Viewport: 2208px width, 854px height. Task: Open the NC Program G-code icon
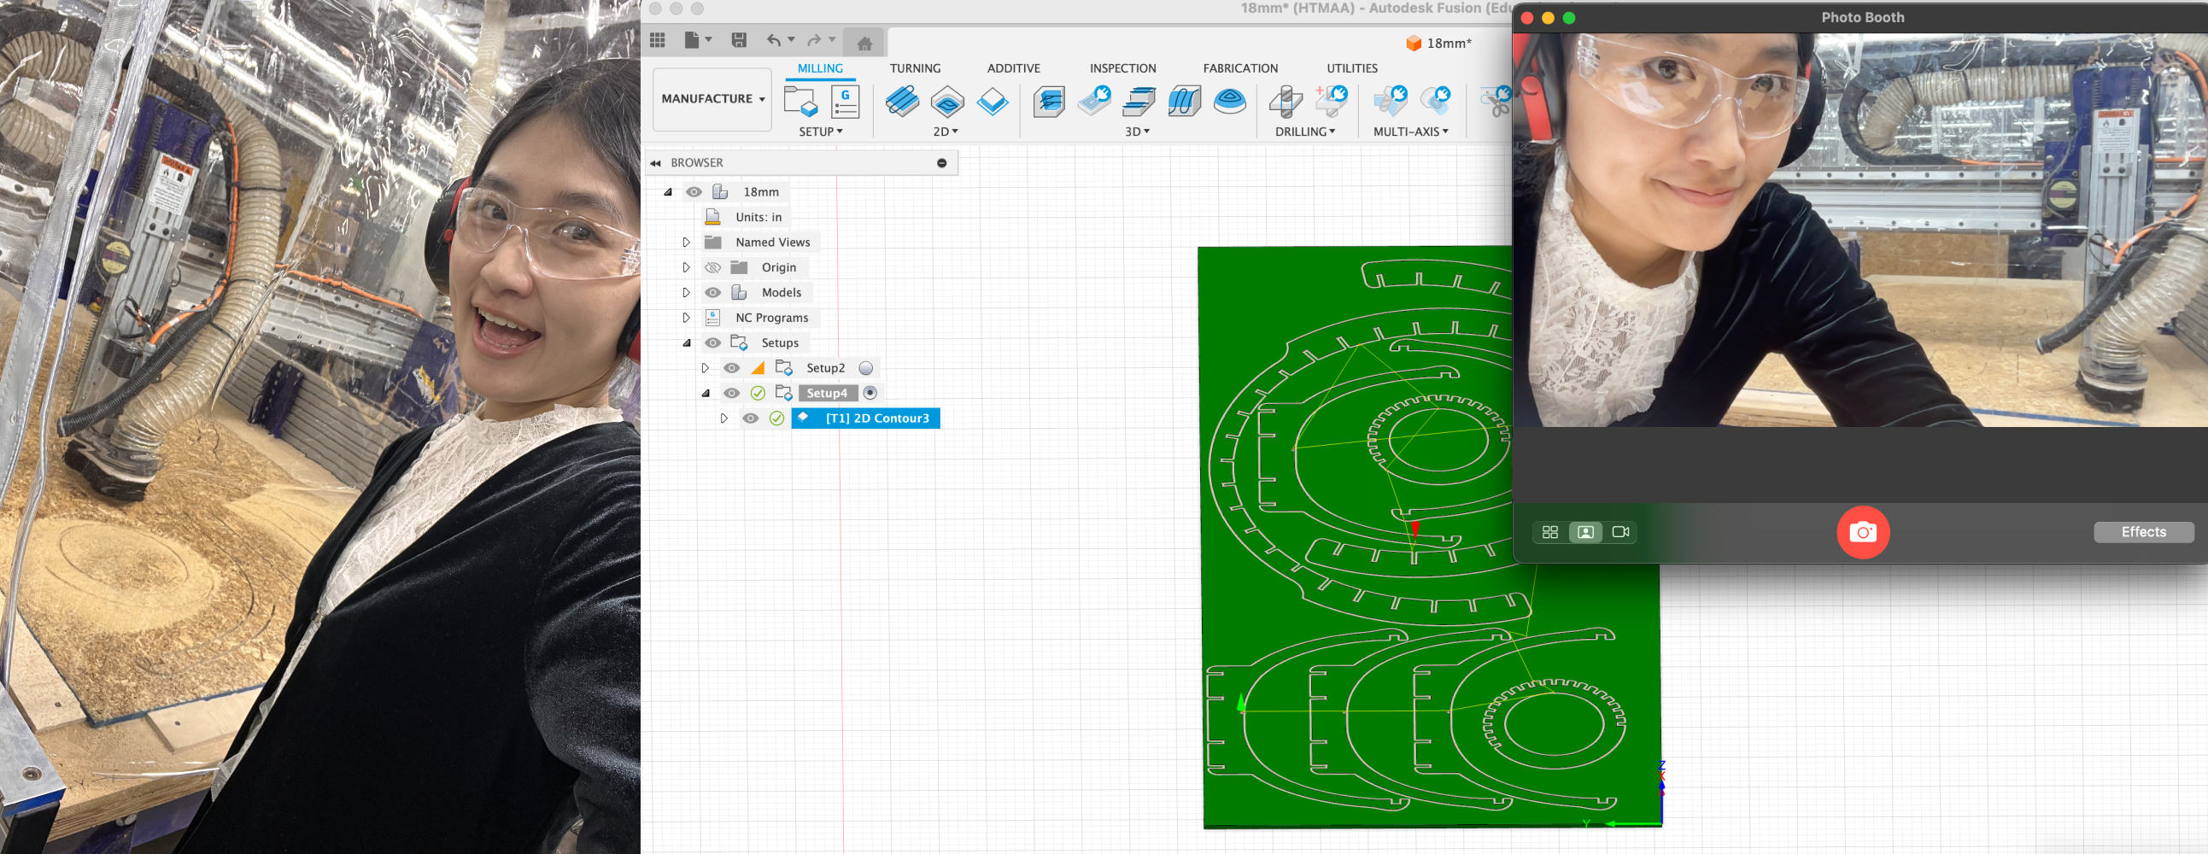click(x=845, y=102)
